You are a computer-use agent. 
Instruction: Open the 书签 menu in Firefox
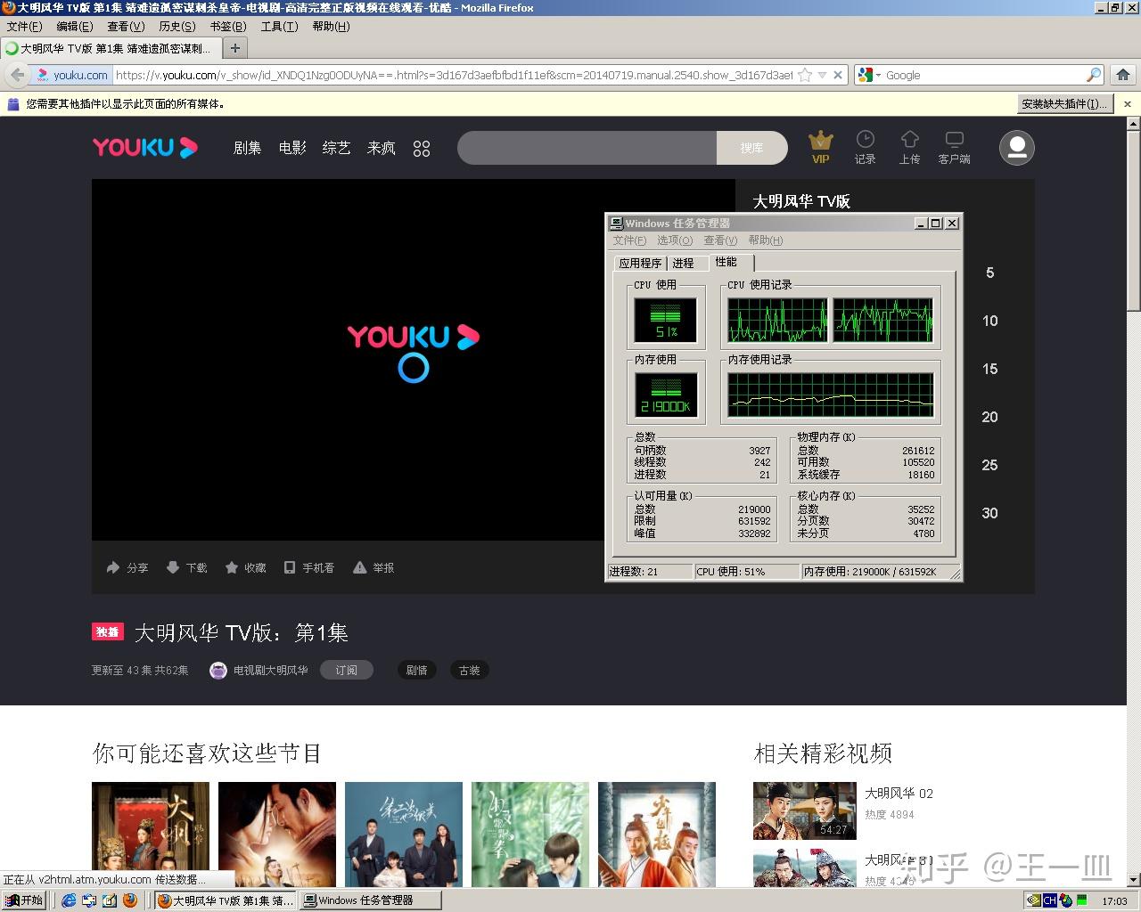[228, 27]
